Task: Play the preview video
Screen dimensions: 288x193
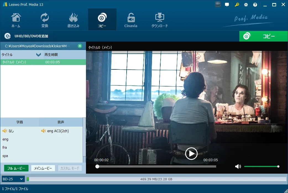Action: (191, 154)
